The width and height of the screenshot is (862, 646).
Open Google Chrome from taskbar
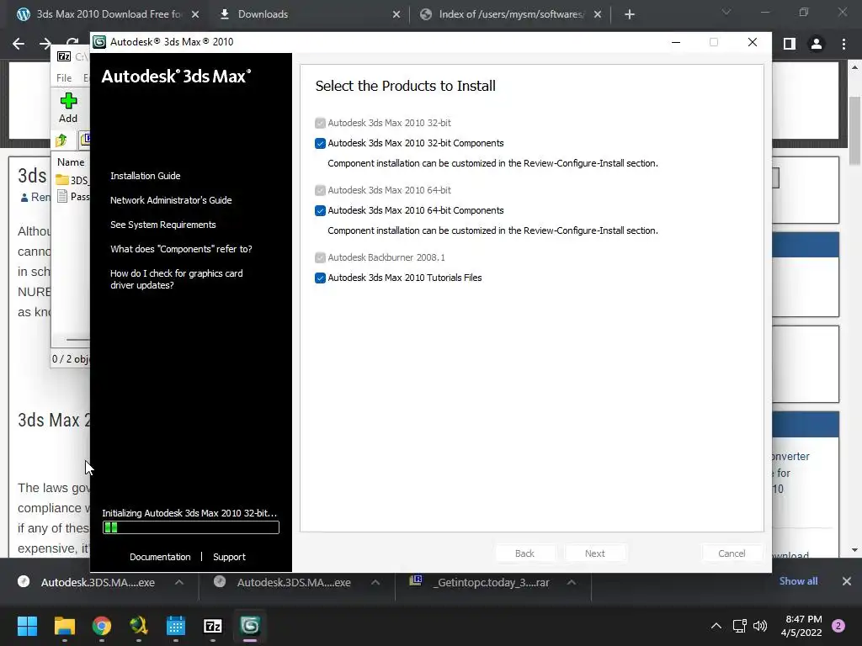click(x=102, y=626)
